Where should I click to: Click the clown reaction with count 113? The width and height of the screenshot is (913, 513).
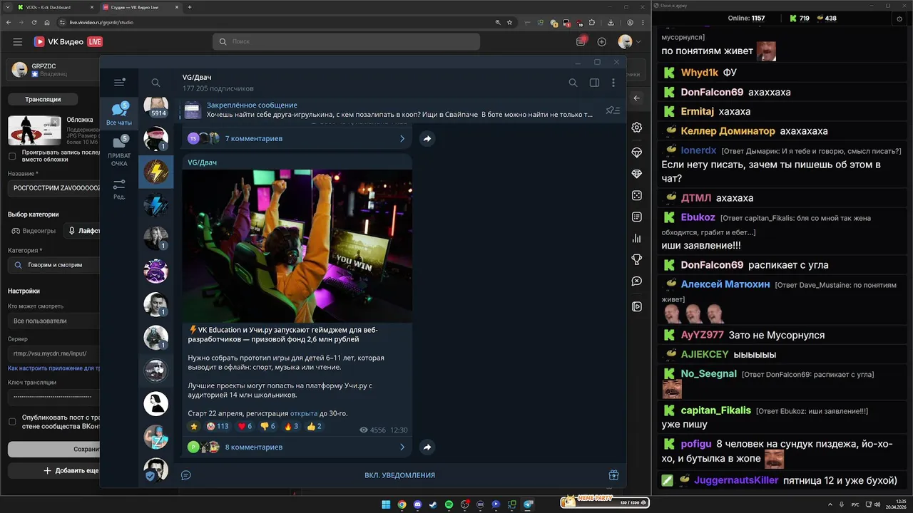pyautogui.click(x=218, y=426)
